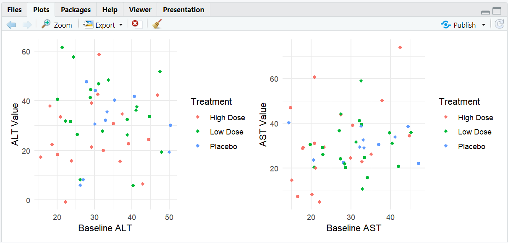This screenshot has width=508, height=243.
Task: Click the Zoom button
Action: (x=57, y=25)
